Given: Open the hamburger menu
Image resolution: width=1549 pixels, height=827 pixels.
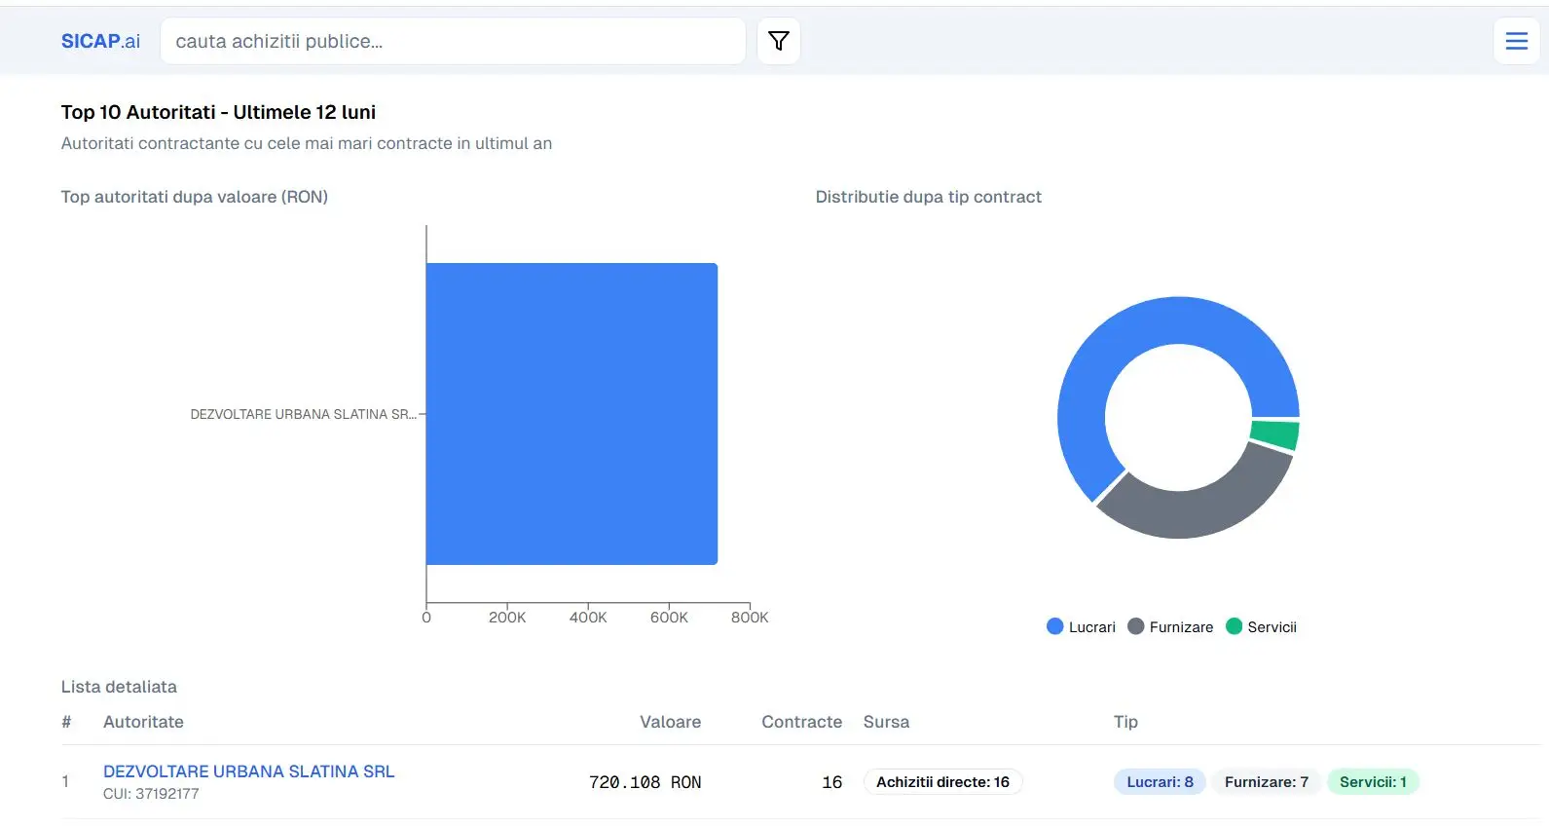Looking at the screenshot, I should point(1516,41).
